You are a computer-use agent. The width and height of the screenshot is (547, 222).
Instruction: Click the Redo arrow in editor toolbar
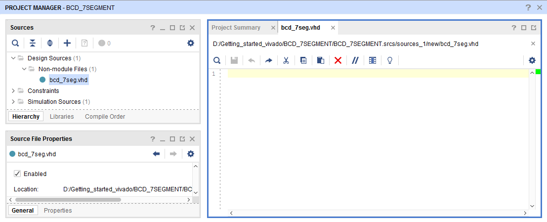point(269,60)
